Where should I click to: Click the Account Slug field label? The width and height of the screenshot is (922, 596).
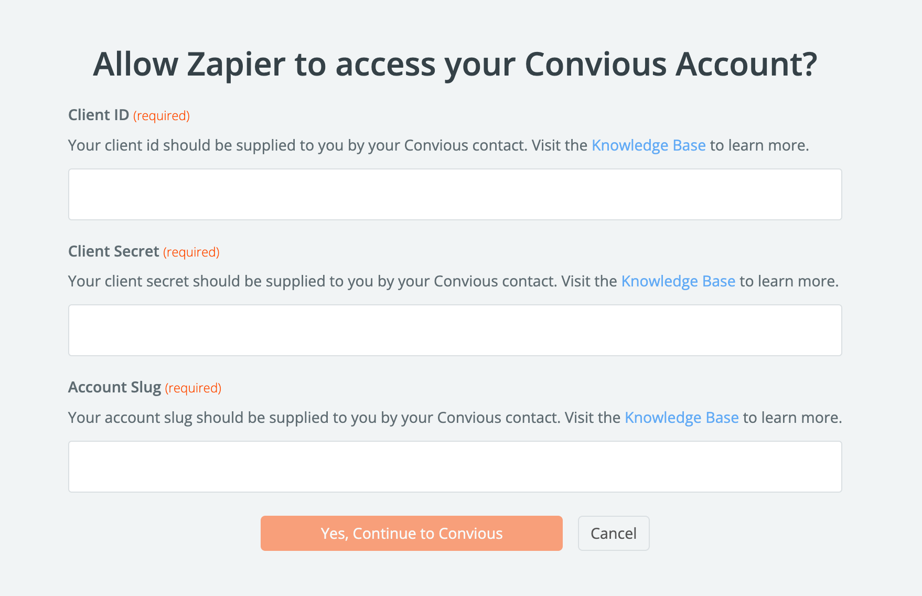coord(114,387)
